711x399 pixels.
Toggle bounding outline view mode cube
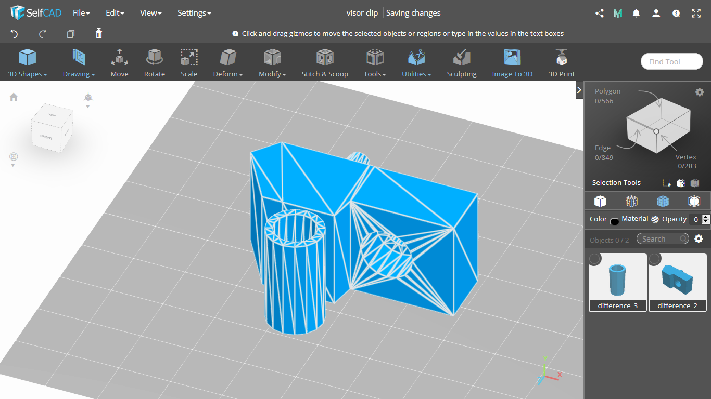[694, 201]
